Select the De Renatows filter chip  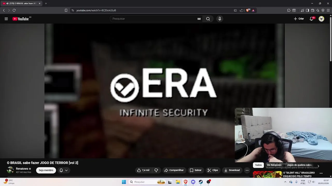click(x=274, y=165)
